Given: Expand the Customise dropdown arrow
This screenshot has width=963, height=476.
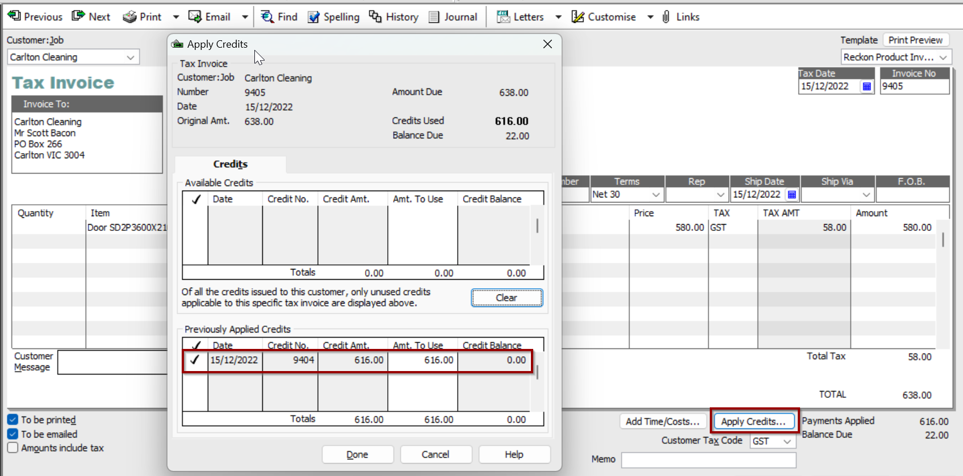Looking at the screenshot, I should 650,17.
